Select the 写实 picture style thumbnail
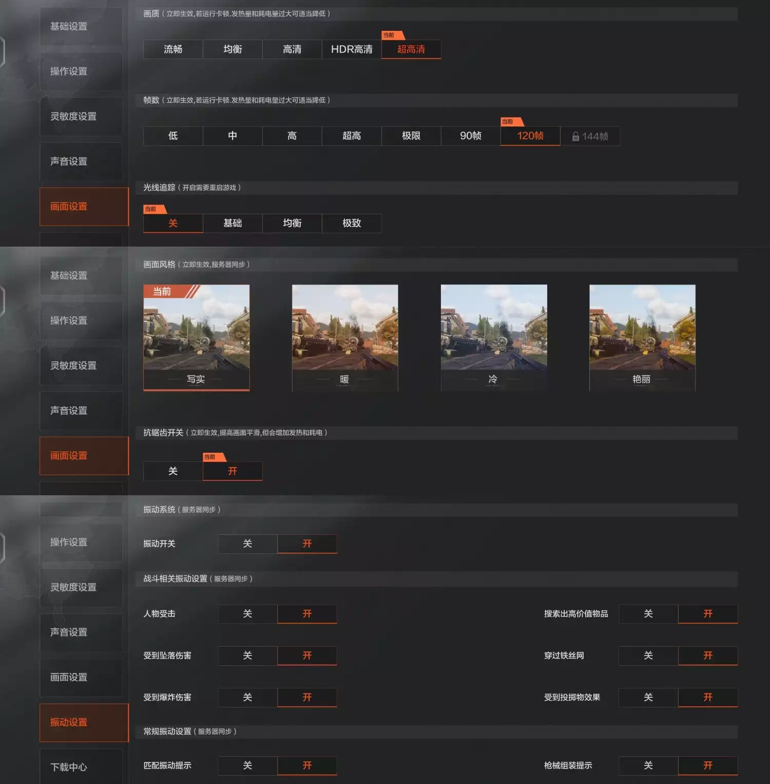 tap(196, 338)
